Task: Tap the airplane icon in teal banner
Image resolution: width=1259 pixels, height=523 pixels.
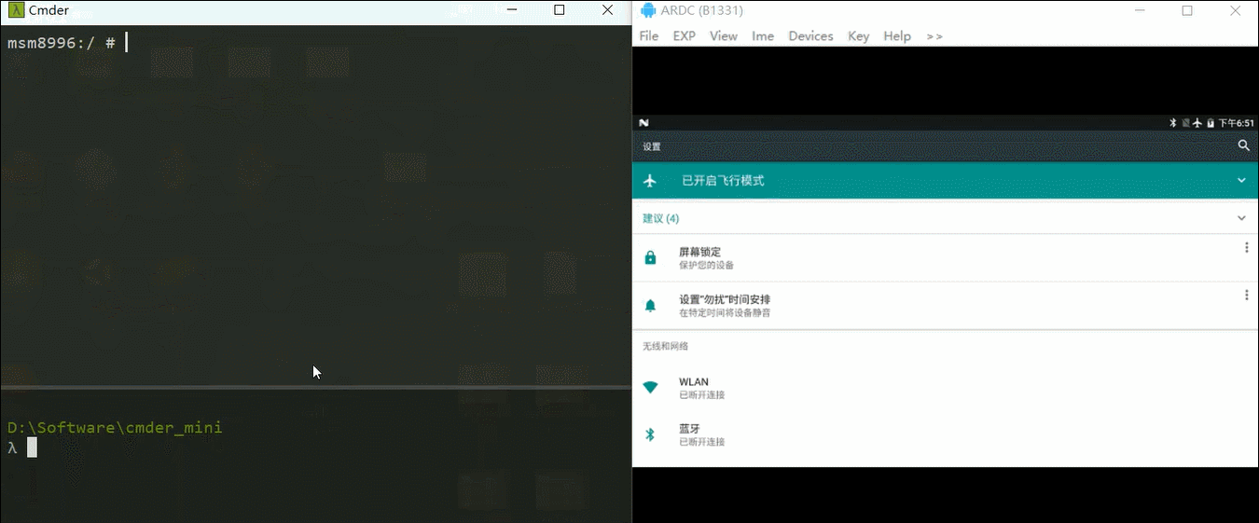Action: tap(650, 180)
